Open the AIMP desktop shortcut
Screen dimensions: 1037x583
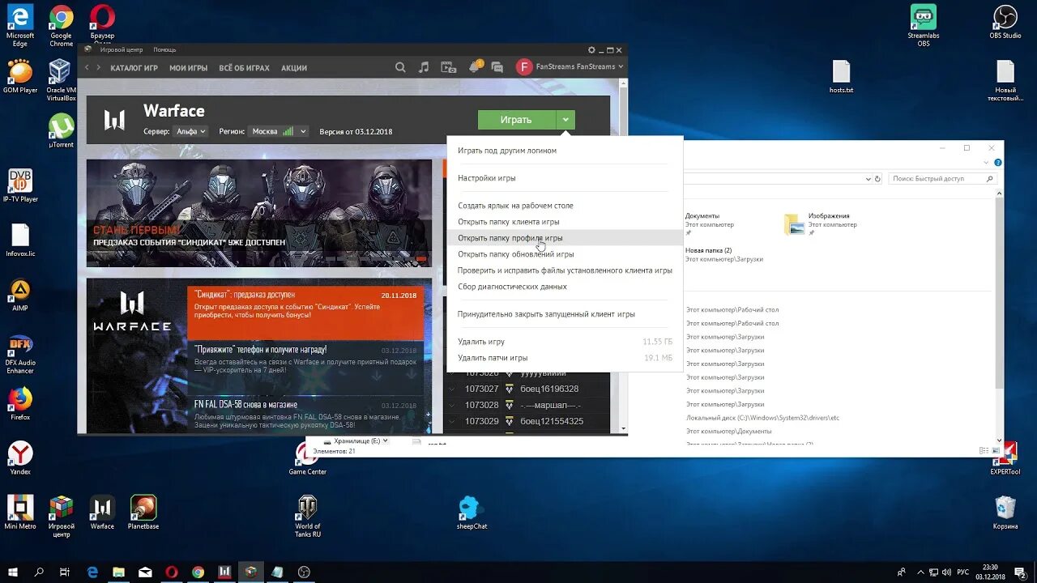pyautogui.click(x=20, y=295)
